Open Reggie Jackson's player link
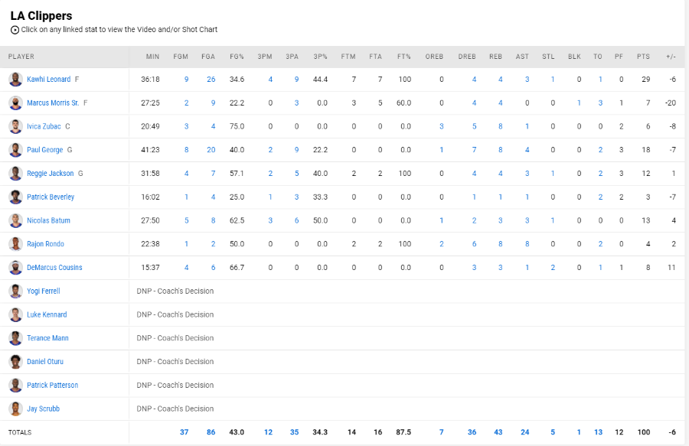Image resolution: width=689 pixels, height=446 pixels. point(50,174)
